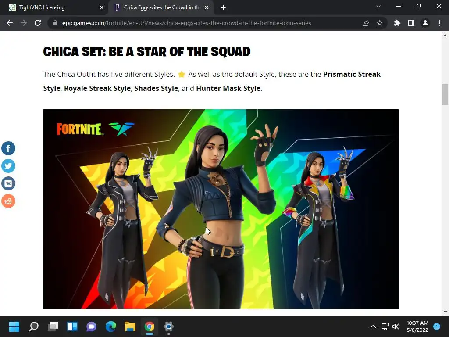The width and height of the screenshot is (449, 337).
Task: Open Chrome three-dot menu
Action: click(439, 23)
